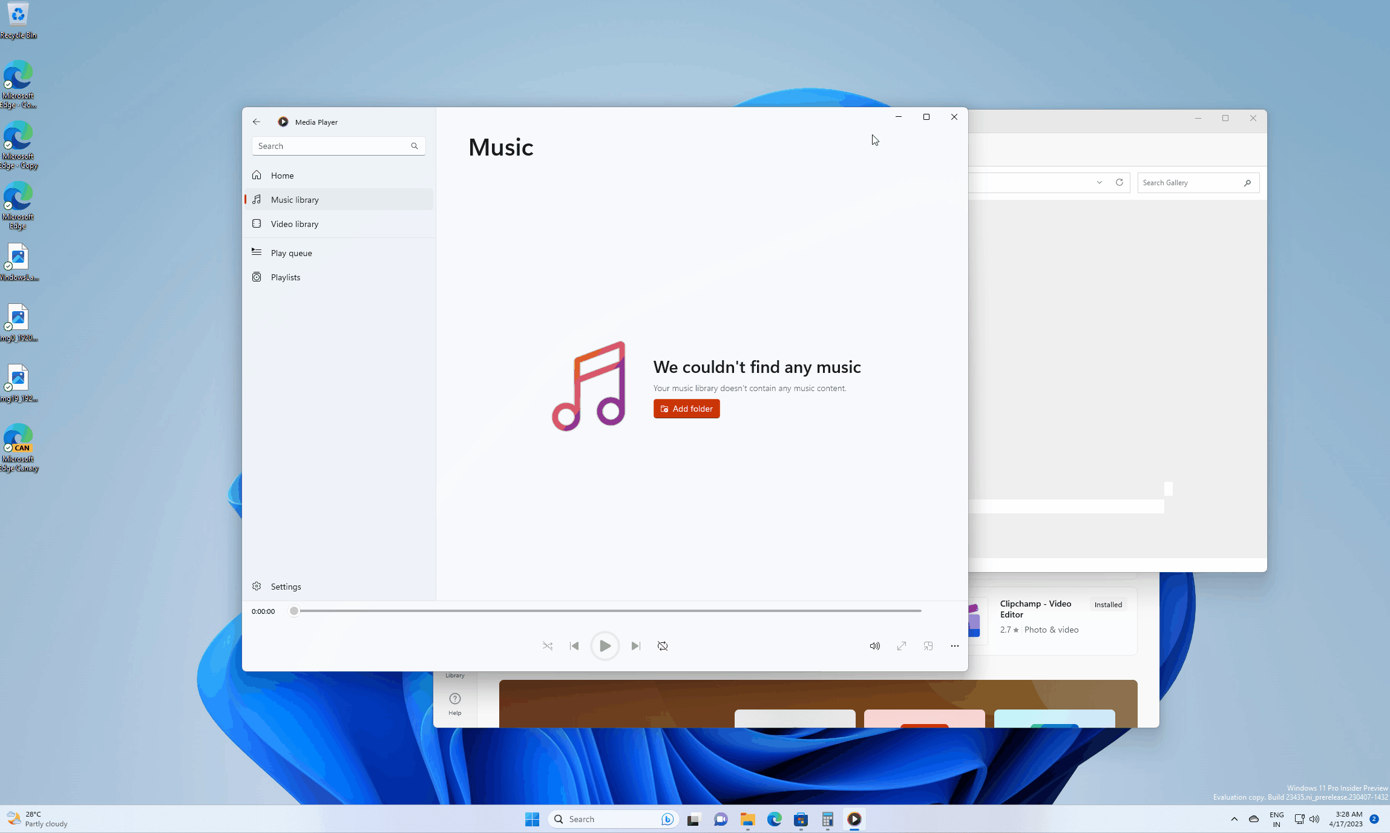Click the refresh icon in Microsoft Store
Image resolution: width=1390 pixels, height=833 pixels.
(x=1119, y=182)
